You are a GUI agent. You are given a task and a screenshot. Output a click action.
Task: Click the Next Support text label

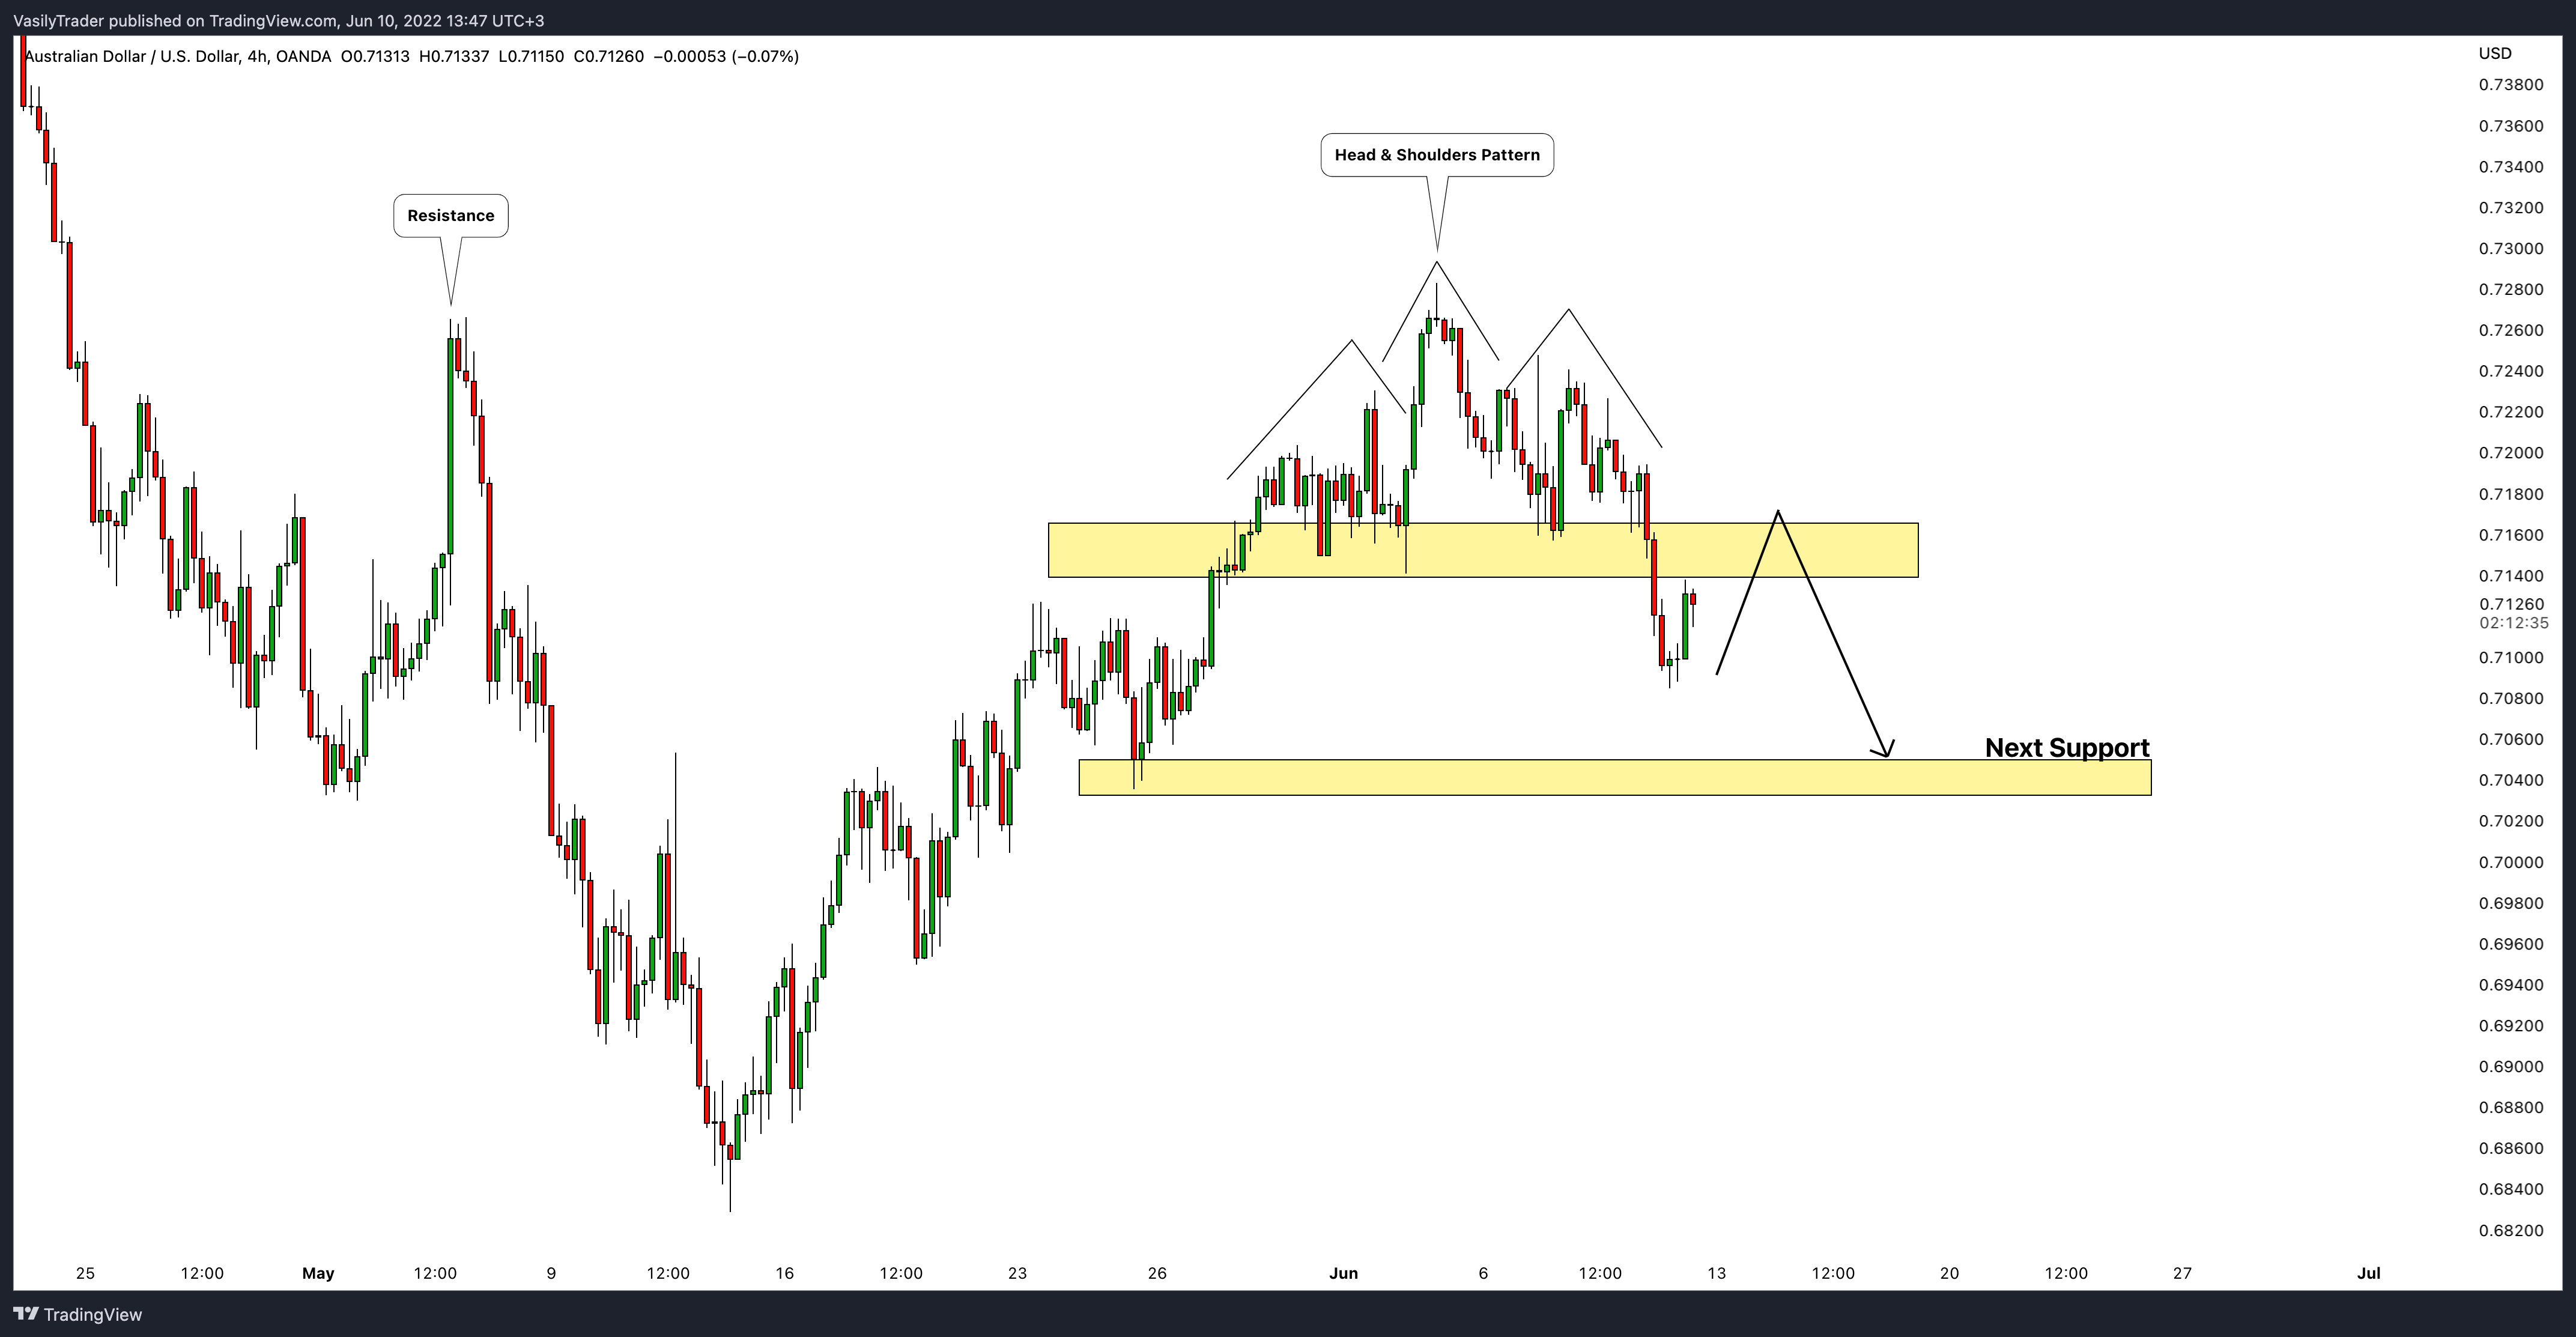(2067, 748)
